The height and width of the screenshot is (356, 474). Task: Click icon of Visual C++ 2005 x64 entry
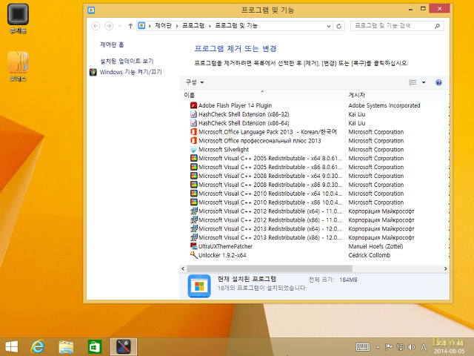coord(194,158)
